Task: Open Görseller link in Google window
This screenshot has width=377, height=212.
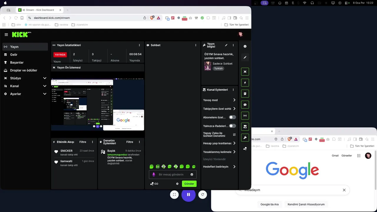Action: pos(347,155)
